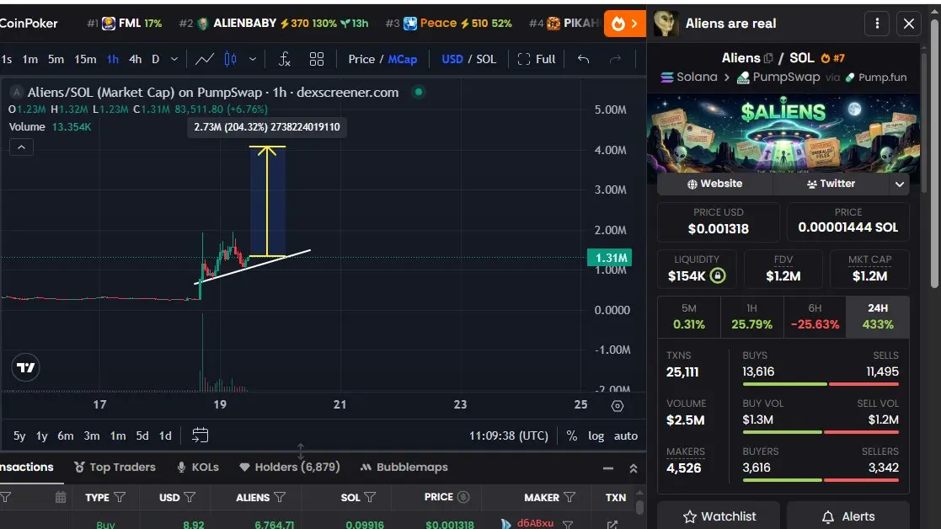Open chart time axis settings gear

click(x=617, y=406)
